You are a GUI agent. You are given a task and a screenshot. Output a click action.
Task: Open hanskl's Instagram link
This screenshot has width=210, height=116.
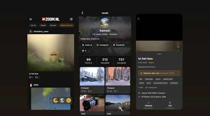103,45
